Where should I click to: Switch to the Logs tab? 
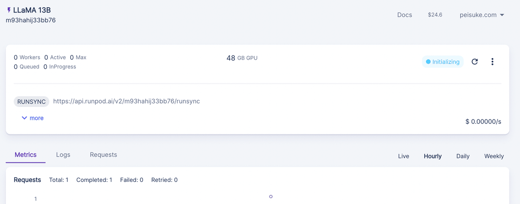coord(63,155)
